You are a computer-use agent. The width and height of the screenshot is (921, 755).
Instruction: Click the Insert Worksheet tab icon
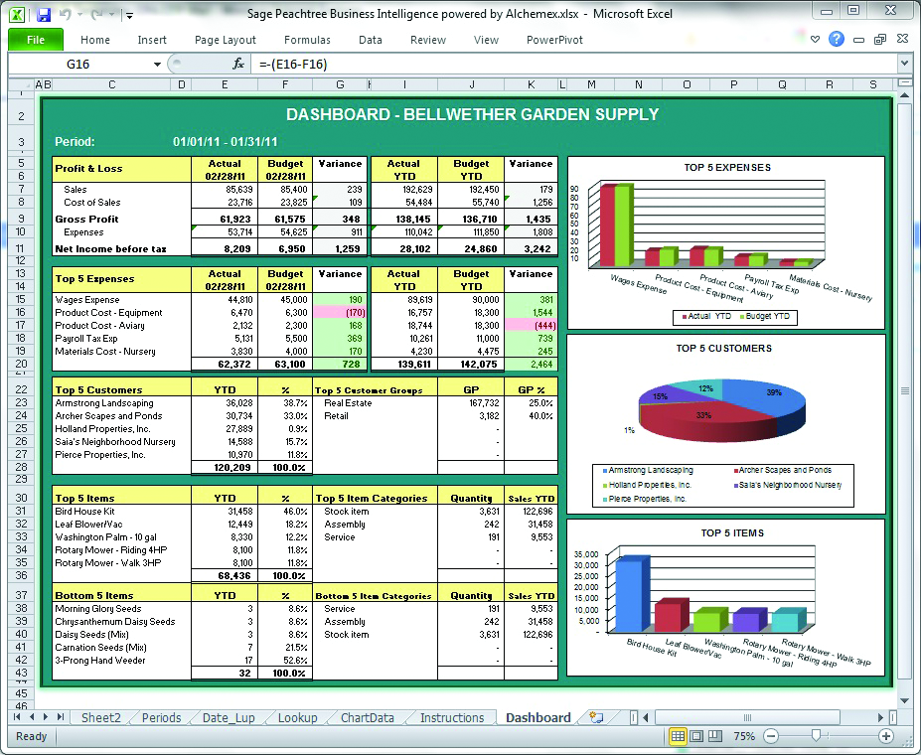(x=596, y=717)
